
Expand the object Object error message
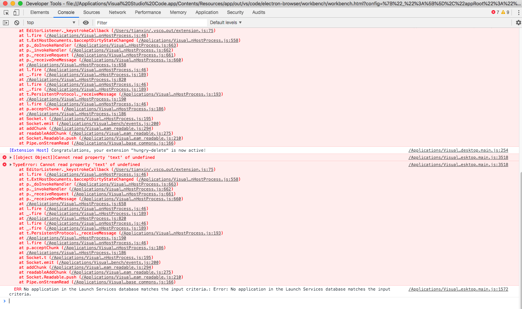tap(10, 157)
